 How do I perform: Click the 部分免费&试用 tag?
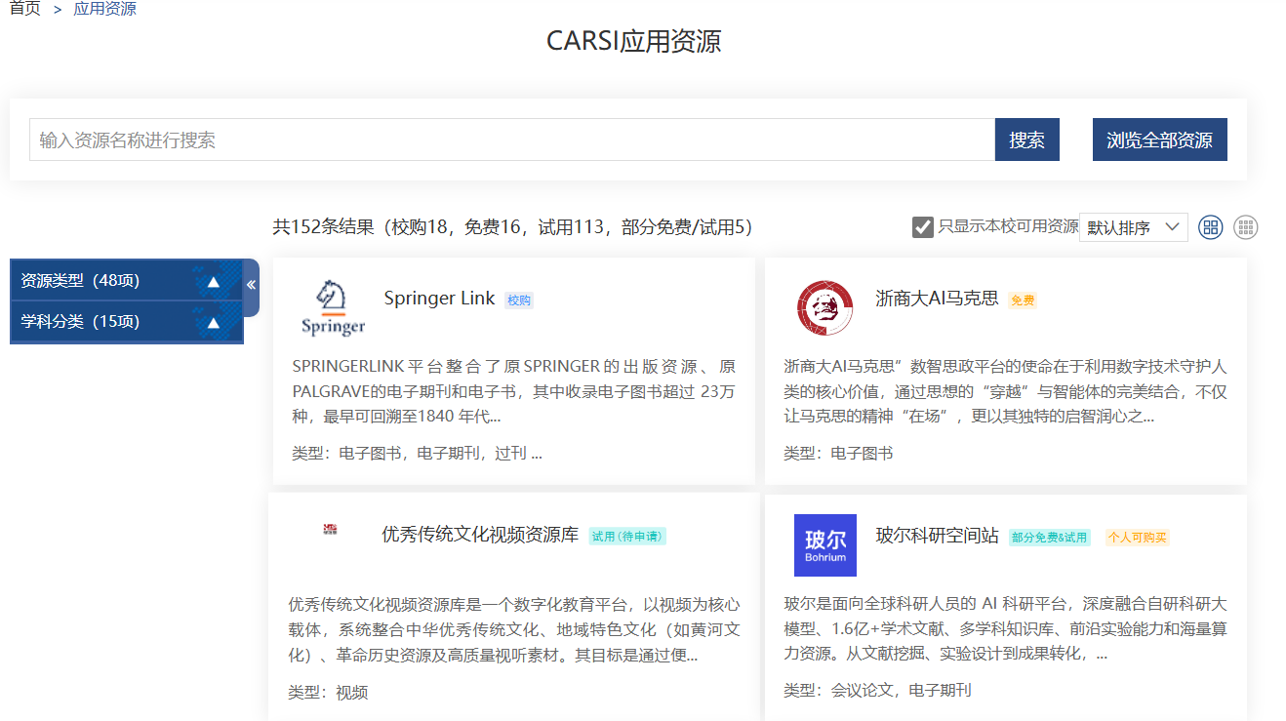[1050, 537]
